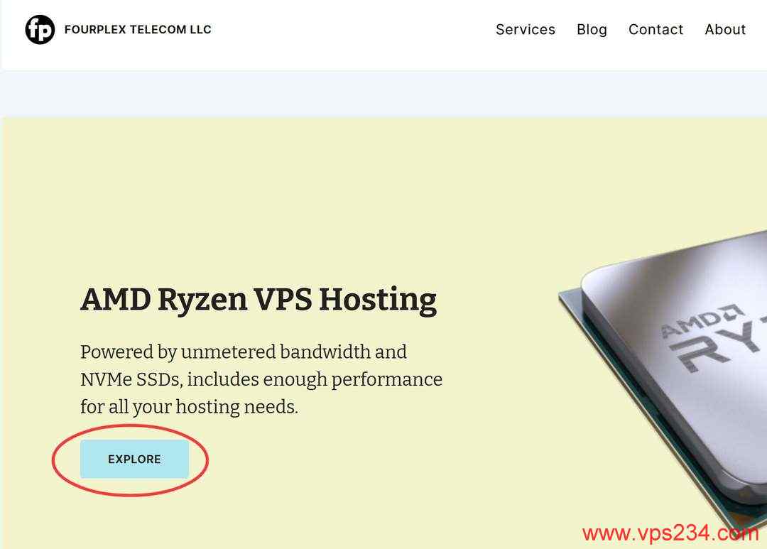The width and height of the screenshot is (767, 549).
Task: Click the EXPLORE button
Action: pos(134,459)
